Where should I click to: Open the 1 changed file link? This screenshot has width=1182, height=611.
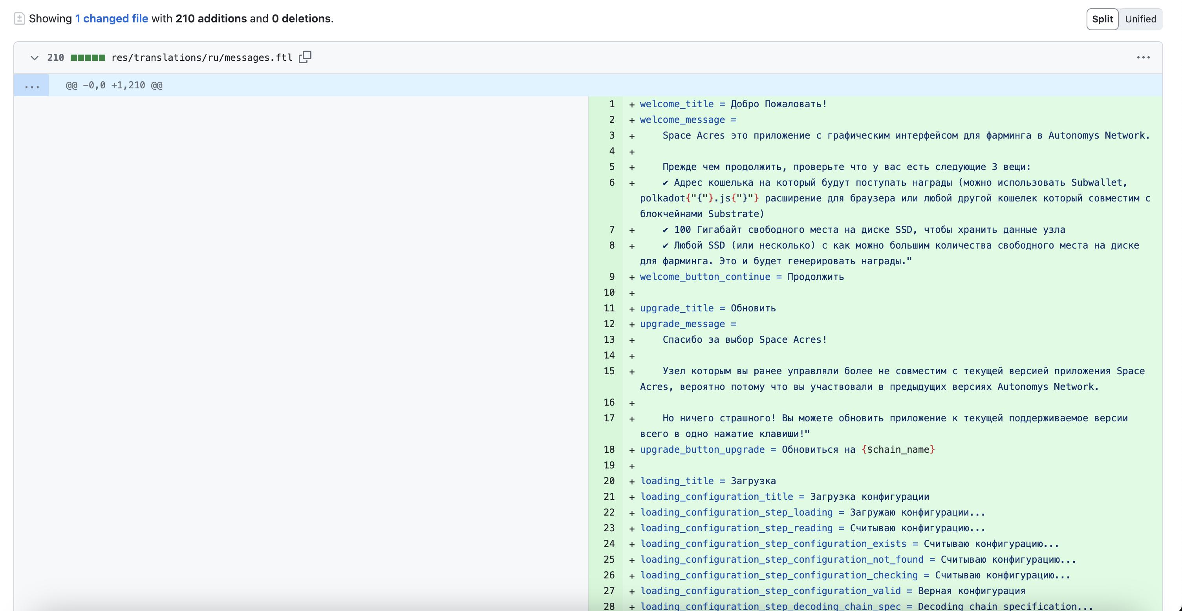112,19
